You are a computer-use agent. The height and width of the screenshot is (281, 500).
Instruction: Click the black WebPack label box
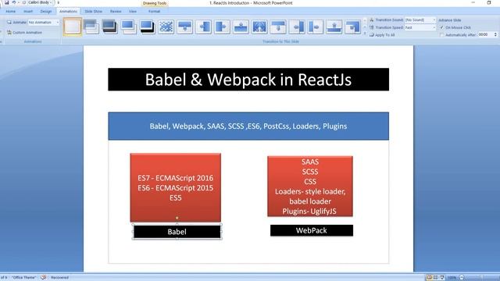coord(312,230)
